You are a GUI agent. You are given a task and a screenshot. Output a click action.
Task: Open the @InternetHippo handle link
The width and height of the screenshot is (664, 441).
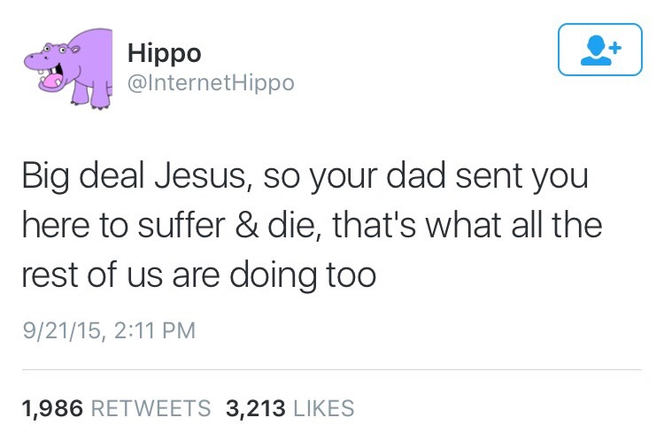coord(211,83)
